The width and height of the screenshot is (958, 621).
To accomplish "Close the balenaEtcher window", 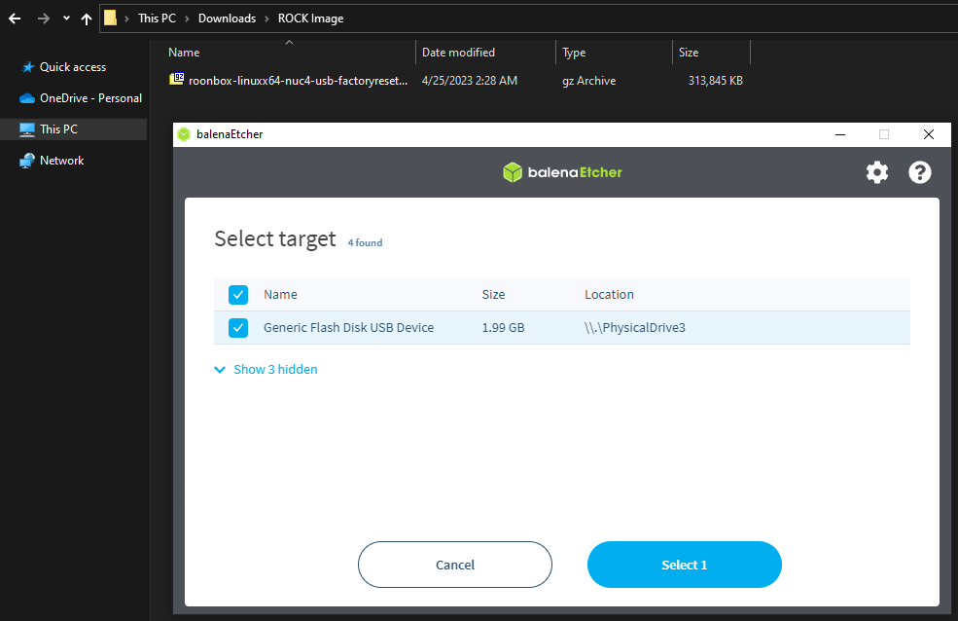I will [x=929, y=134].
